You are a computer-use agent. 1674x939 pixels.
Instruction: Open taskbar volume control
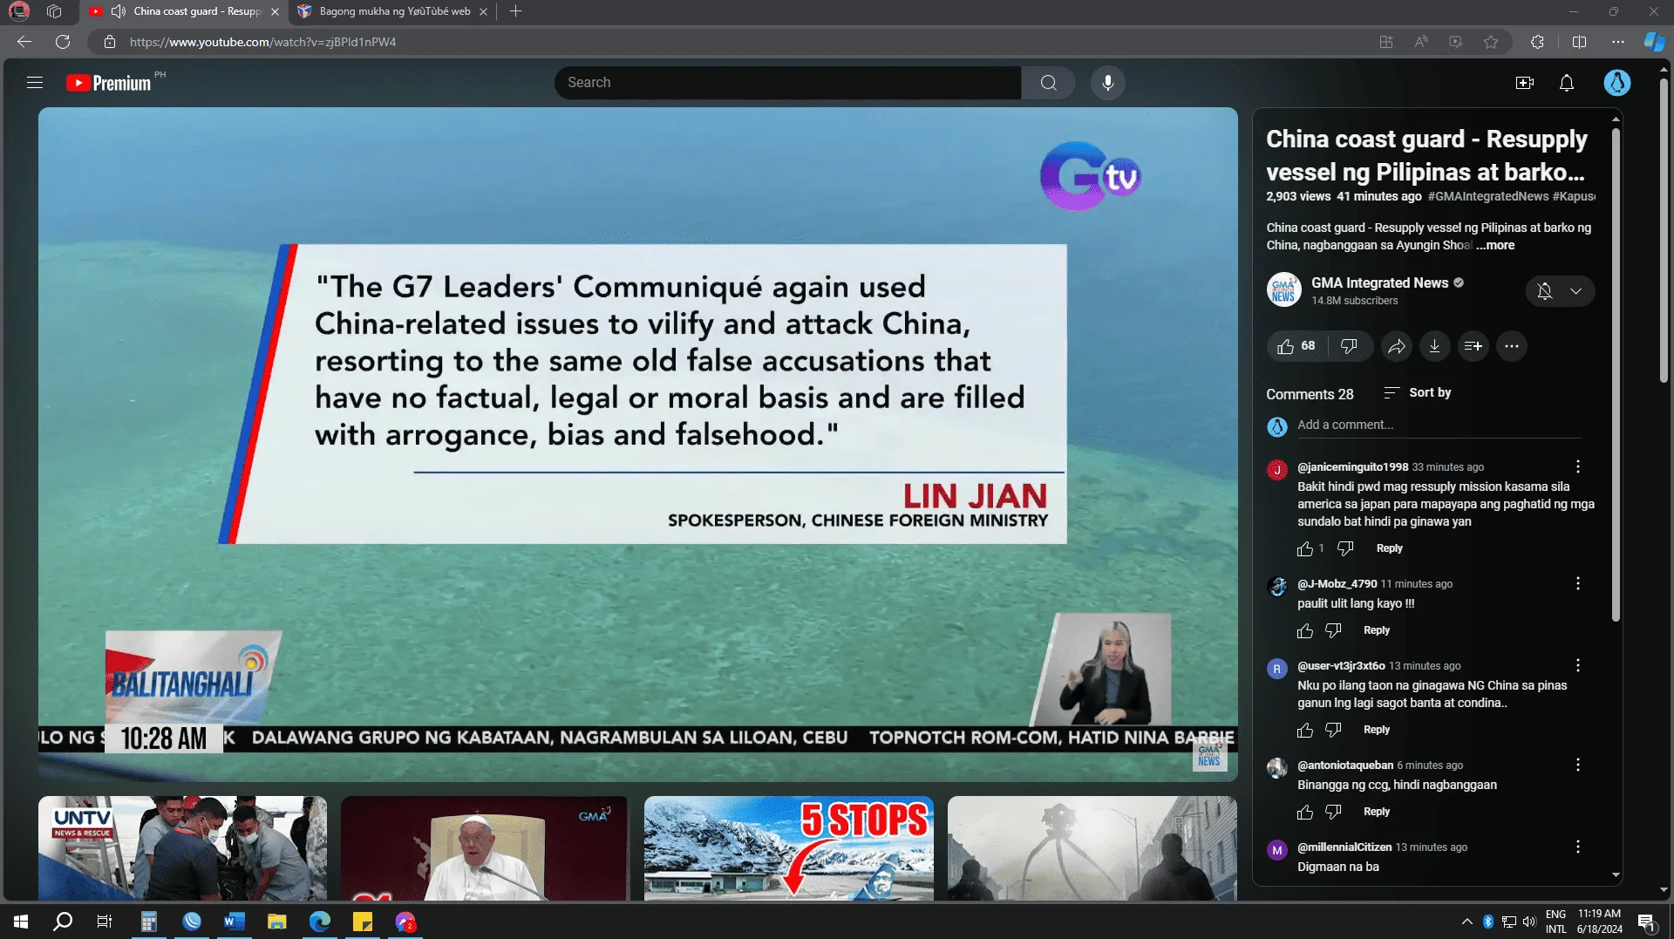click(1528, 922)
